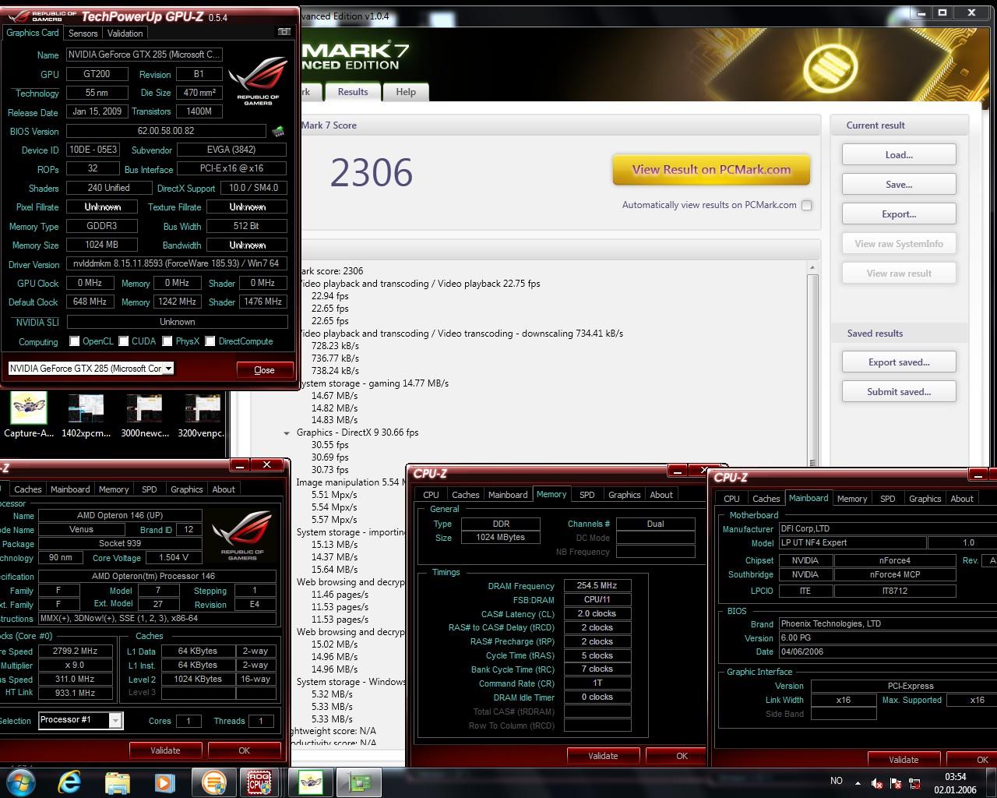Image resolution: width=997 pixels, height=798 pixels.
Task: Select the PCMark 7 Results tab
Action: (353, 92)
